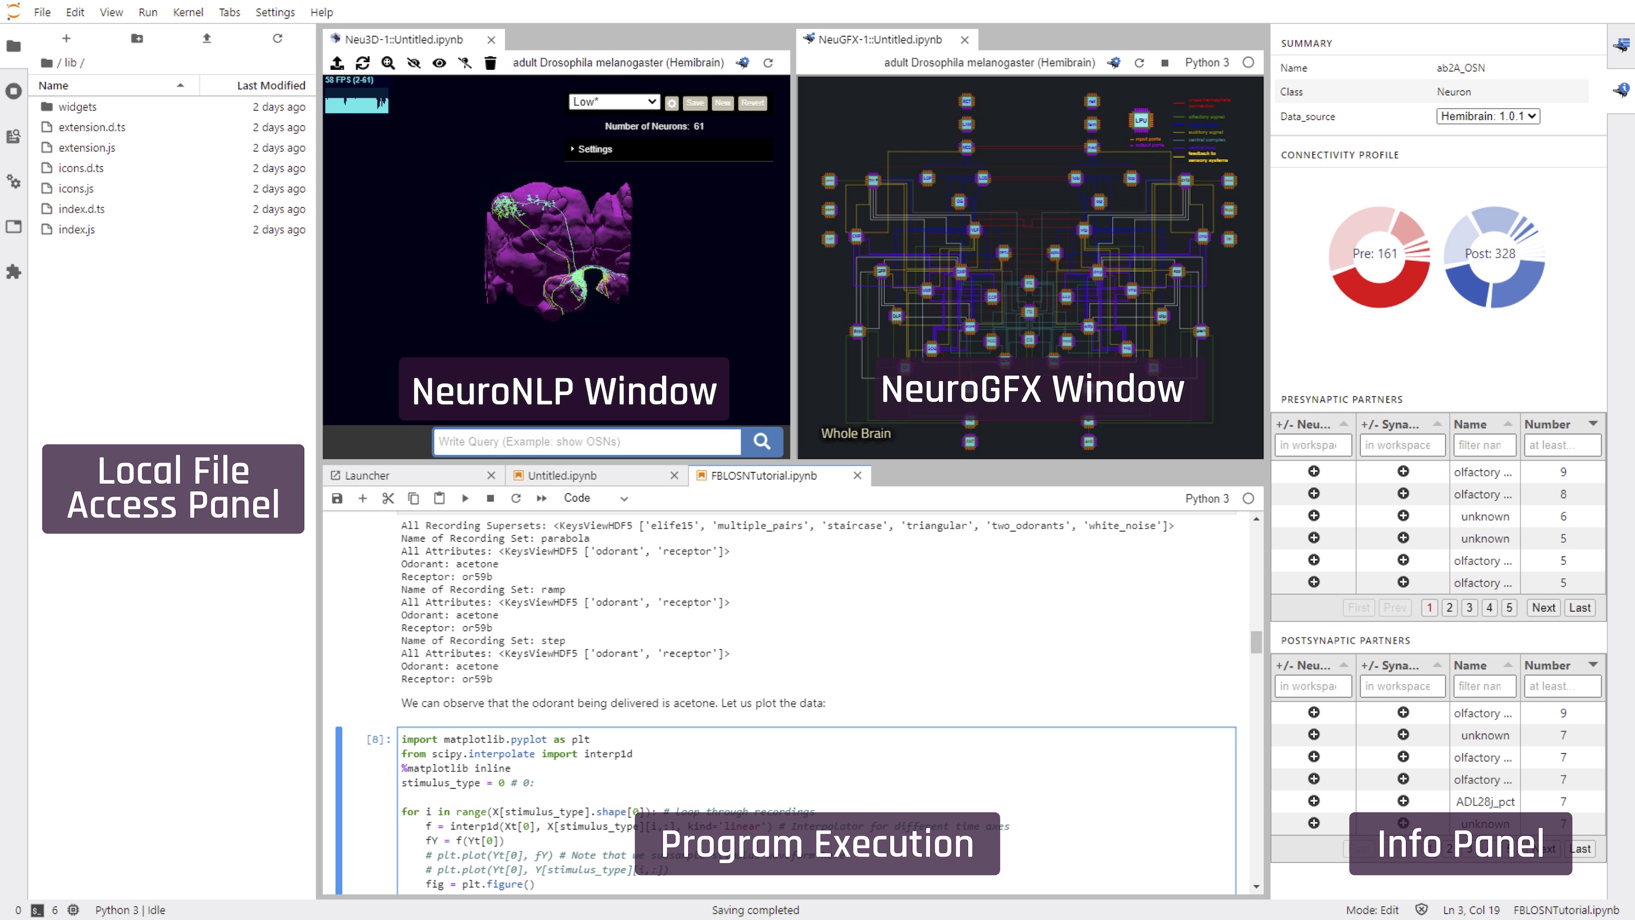Sort postsynaptic table by the Name column

[x=1483, y=665]
